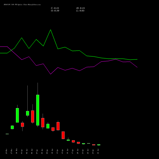Image resolution: width=159 pixels, height=159 pixels.
Task: Click the green candlestick body for 09 Apr
Action: click(48, 126)
